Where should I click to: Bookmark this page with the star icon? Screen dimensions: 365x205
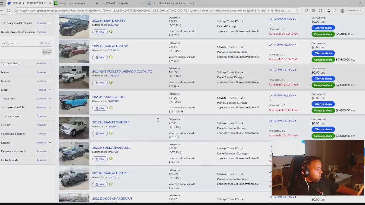[x=298, y=11]
